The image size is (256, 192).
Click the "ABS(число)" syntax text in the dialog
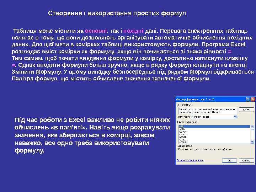click(x=185, y=146)
